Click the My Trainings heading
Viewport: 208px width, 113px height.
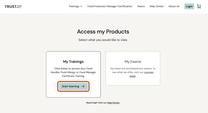click(73, 62)
